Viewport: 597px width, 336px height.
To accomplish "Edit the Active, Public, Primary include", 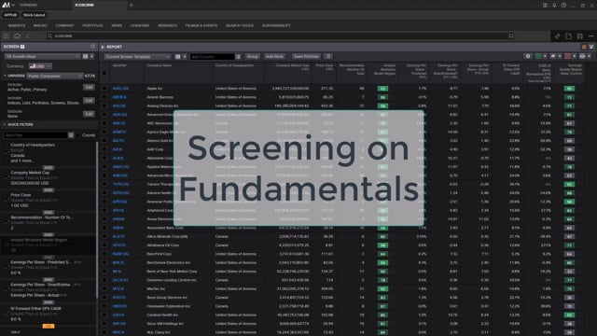I will point(89,87).
